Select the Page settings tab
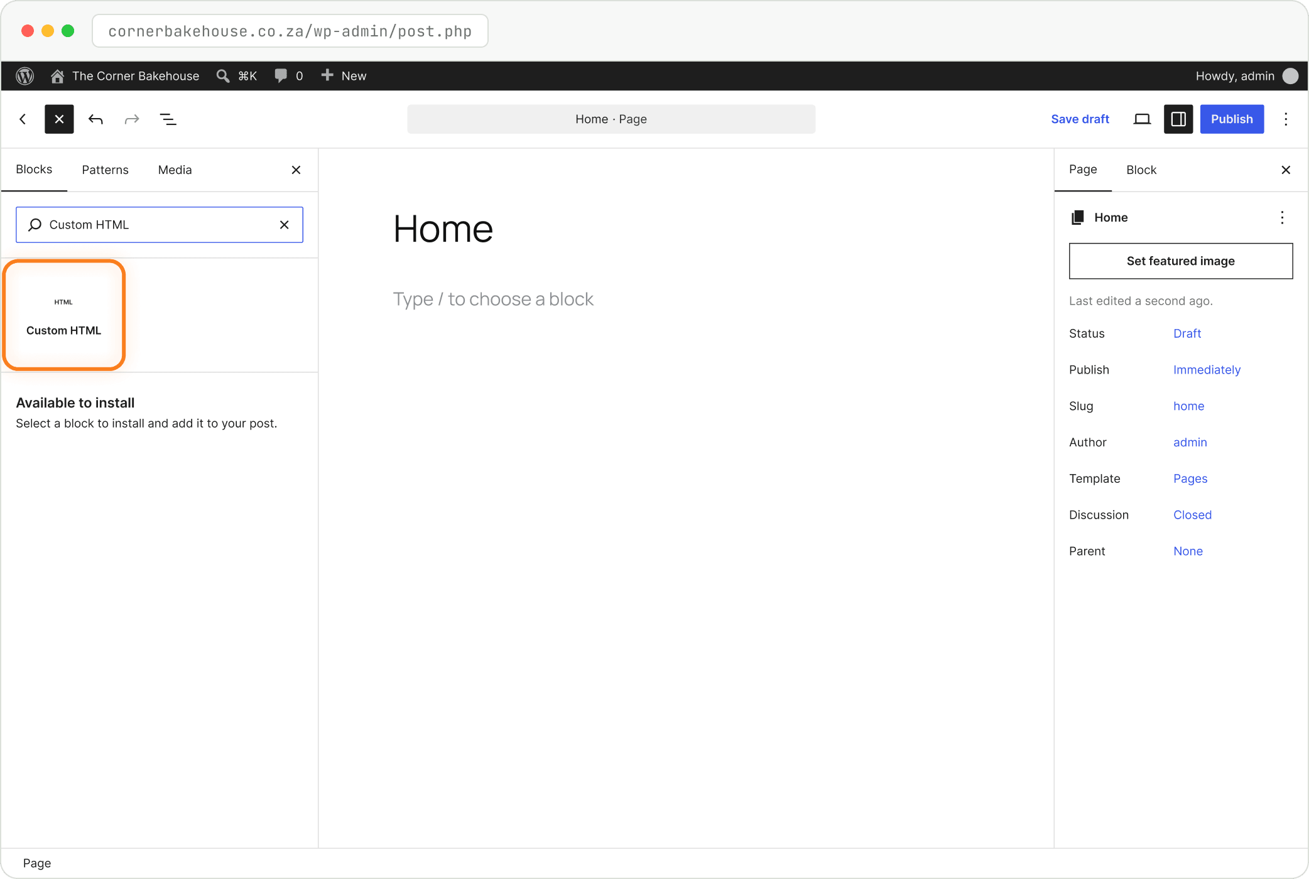The height and width of the screenshot is (879, 1309). click(1083, 170)
